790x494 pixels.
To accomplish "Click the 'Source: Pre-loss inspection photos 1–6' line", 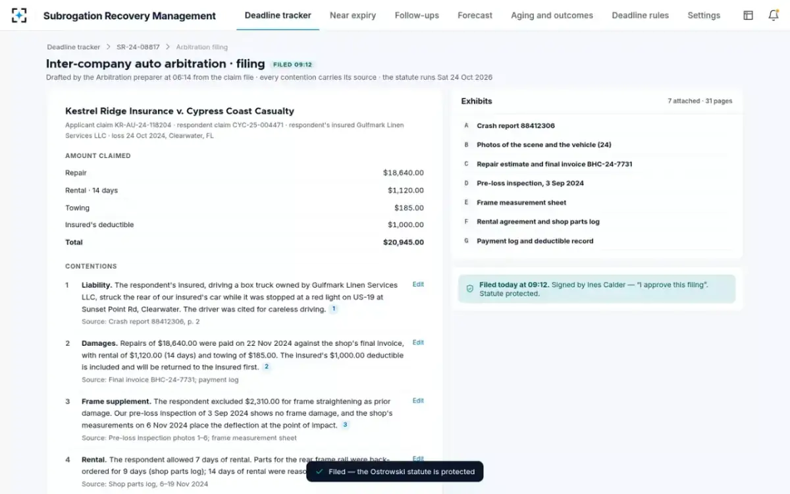I will [x=189, y=437].
